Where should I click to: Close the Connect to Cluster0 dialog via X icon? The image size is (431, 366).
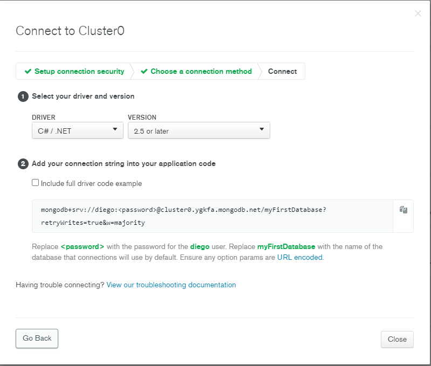click(418, 13)
